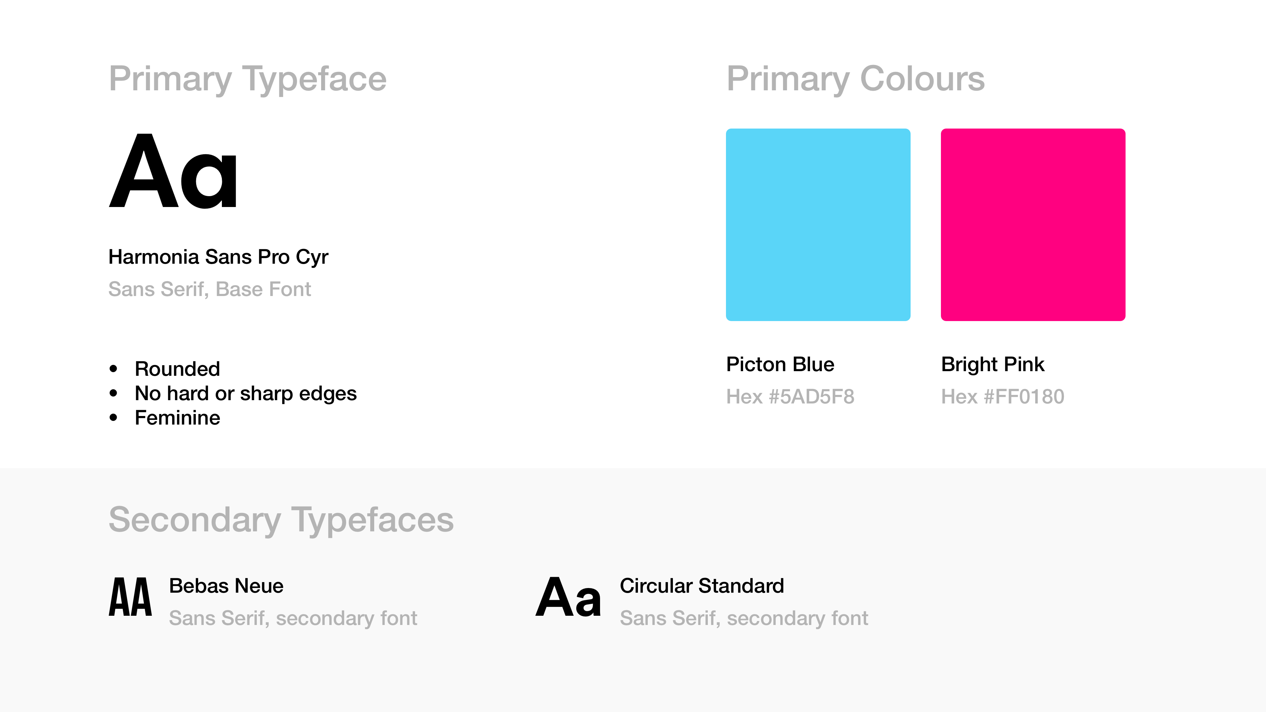Click the Harmonia Sans Pro Cyr label
The width and height of the screenshot is (1266, 712).
click(x=218, y=257)
